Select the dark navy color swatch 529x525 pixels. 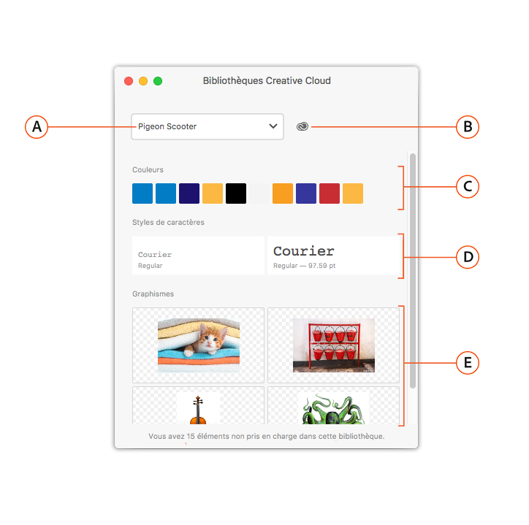[189, 193]
